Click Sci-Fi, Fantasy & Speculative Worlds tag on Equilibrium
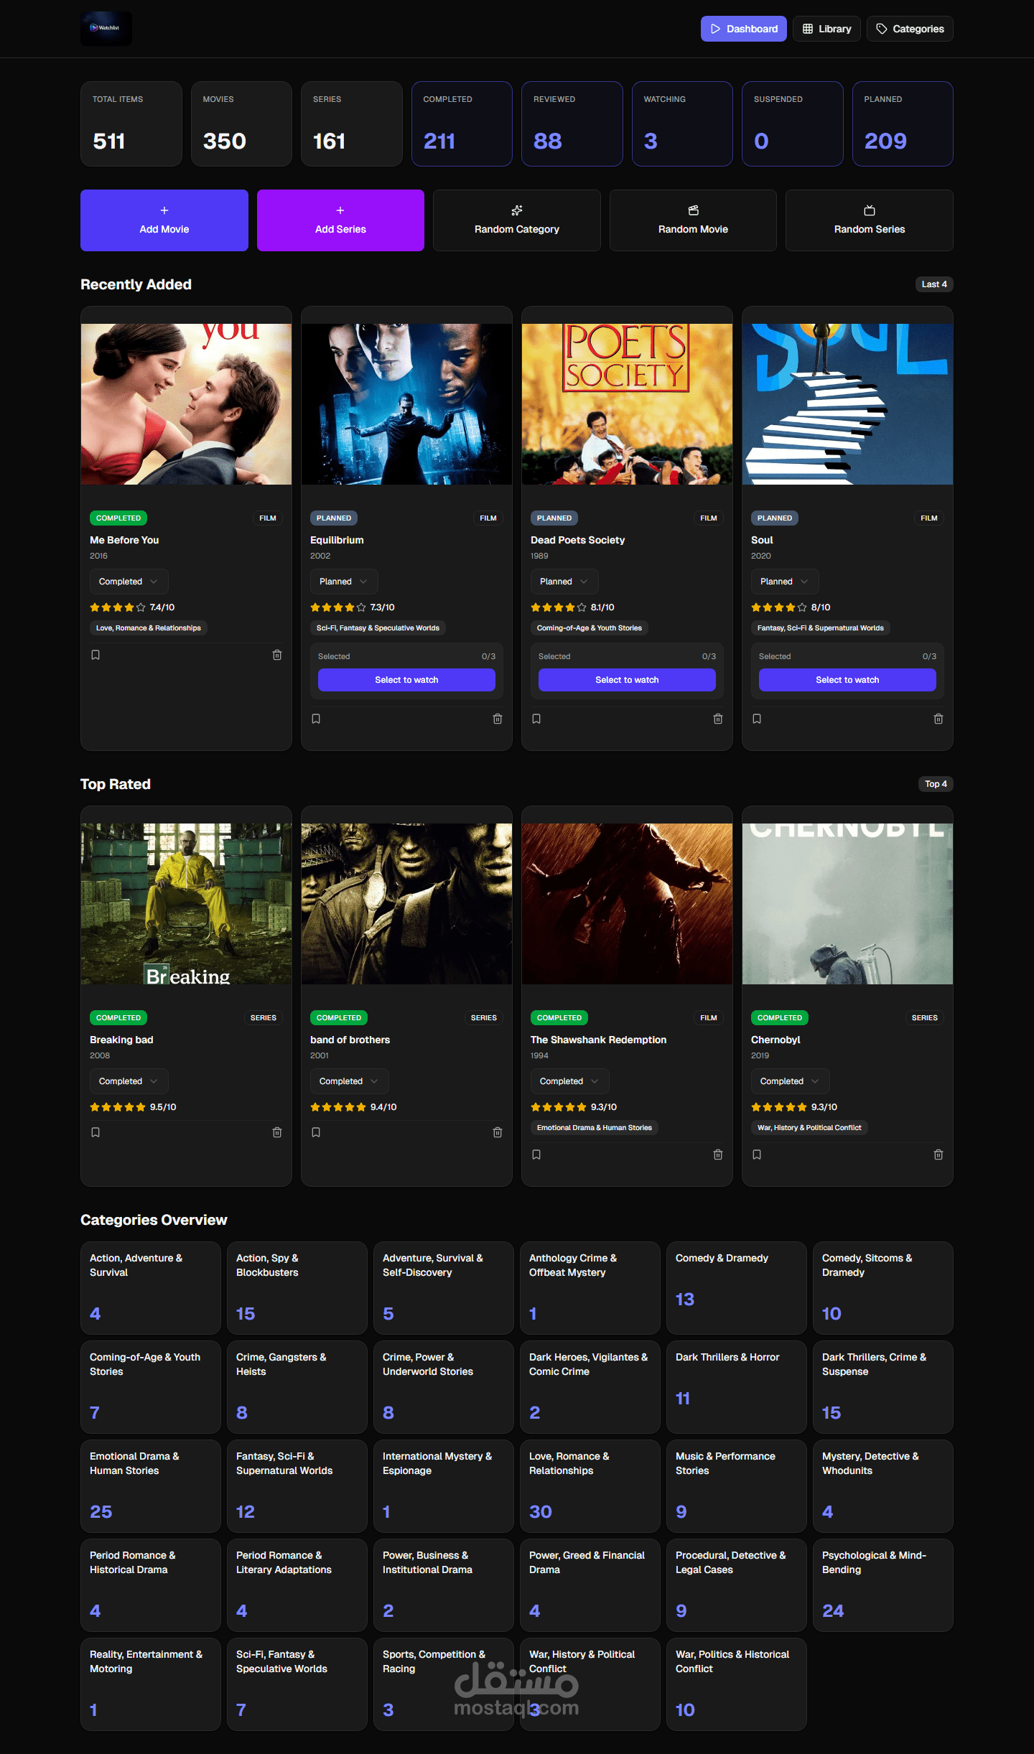The width and height of the screenshot is (1034, 1754). 378,628
